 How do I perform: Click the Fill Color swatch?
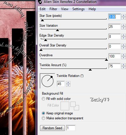click(x=65, y=106)
